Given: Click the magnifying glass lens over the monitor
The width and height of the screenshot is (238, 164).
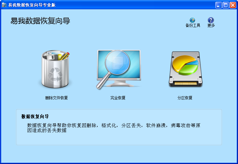Looking at the screenshot, I should point(117,62).
